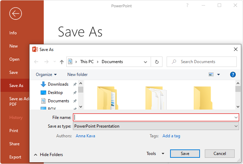Click the Add a tag link
This screenshot has width=243, height=164.
point(171,136)
